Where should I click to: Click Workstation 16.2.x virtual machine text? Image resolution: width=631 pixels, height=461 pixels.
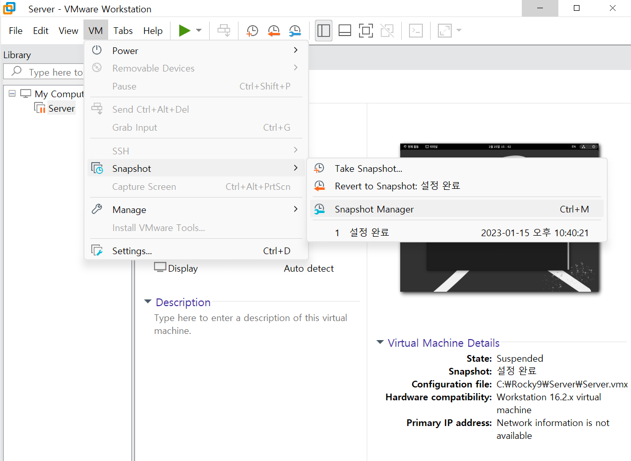(549, 403)
